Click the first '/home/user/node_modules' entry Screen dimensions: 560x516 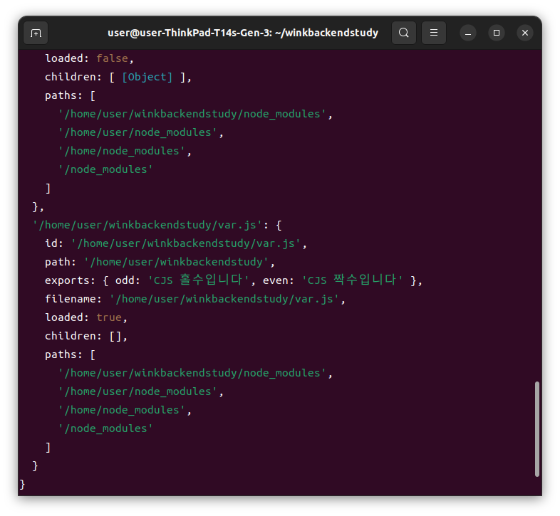138,132
